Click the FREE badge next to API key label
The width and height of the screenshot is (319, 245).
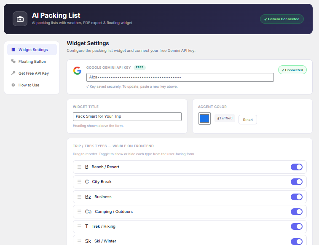pyautogui.click(x=139, y=67)
